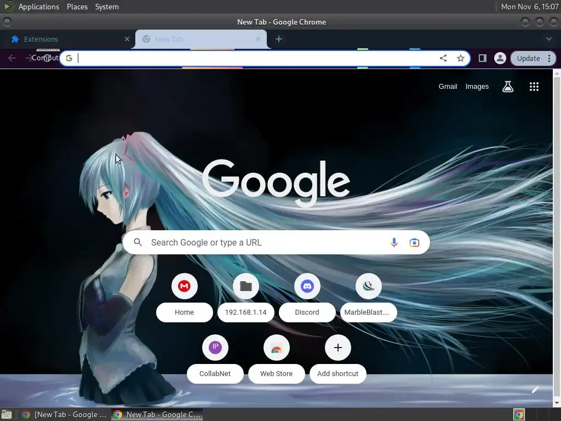Open the Home shortcut icon
Viewport: 561px width, 421px height.
(184, 286)
